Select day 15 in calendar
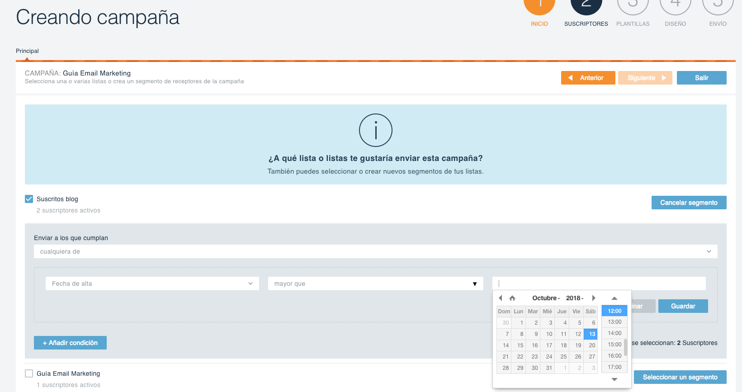This screenshot has width=742, height=392. 519,345
